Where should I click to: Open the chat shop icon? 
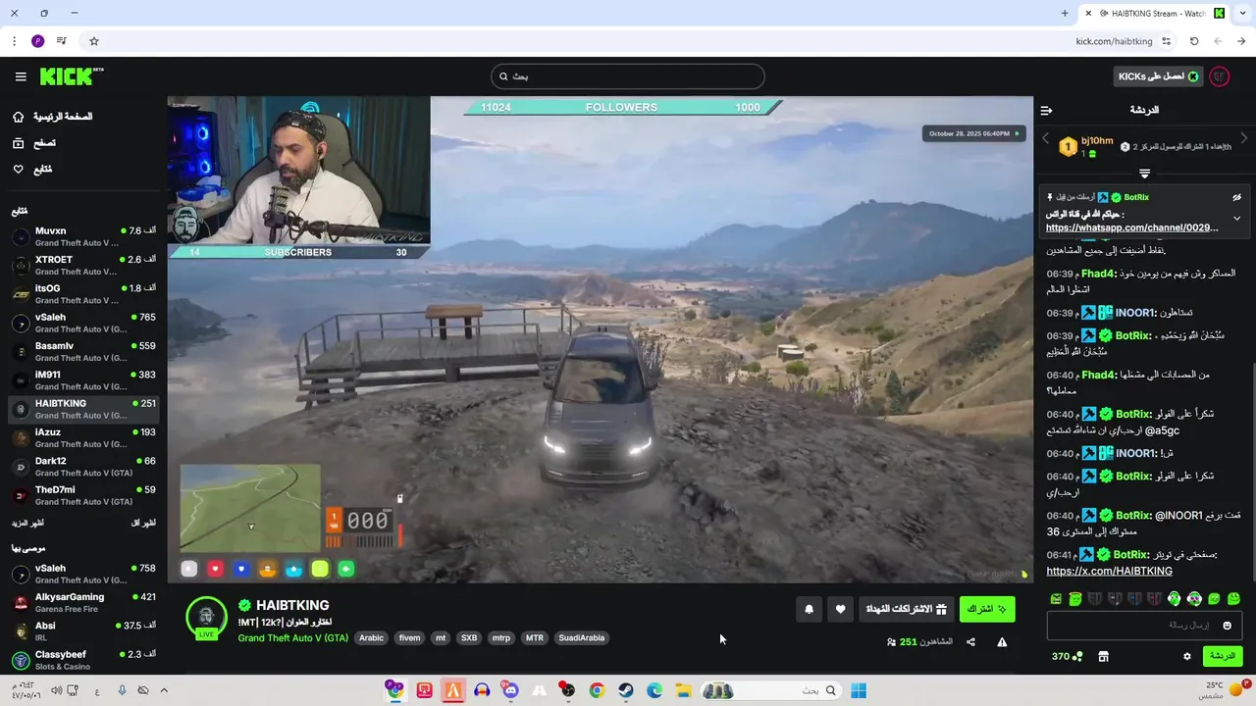click(1103, 656)
